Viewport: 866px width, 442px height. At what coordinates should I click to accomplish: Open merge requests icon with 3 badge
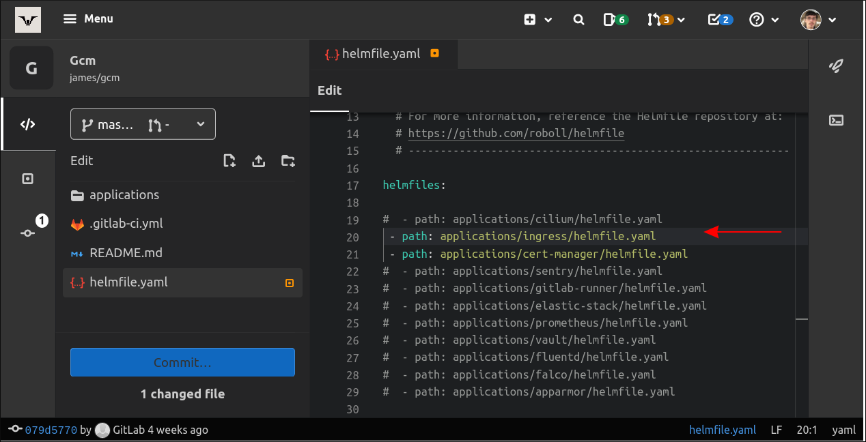(665, 20)
